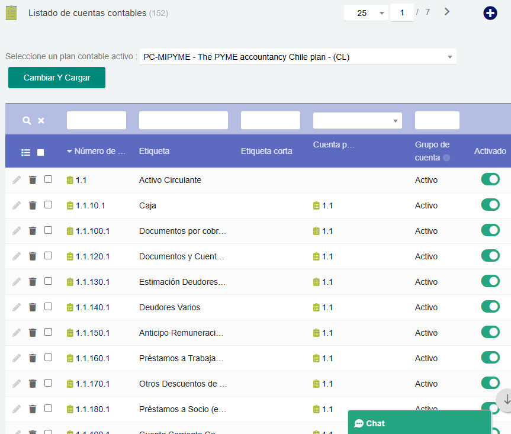511x434 pixels.
Task: Sort by the Etiqueta column header
Action: click(x=154, y=151)
